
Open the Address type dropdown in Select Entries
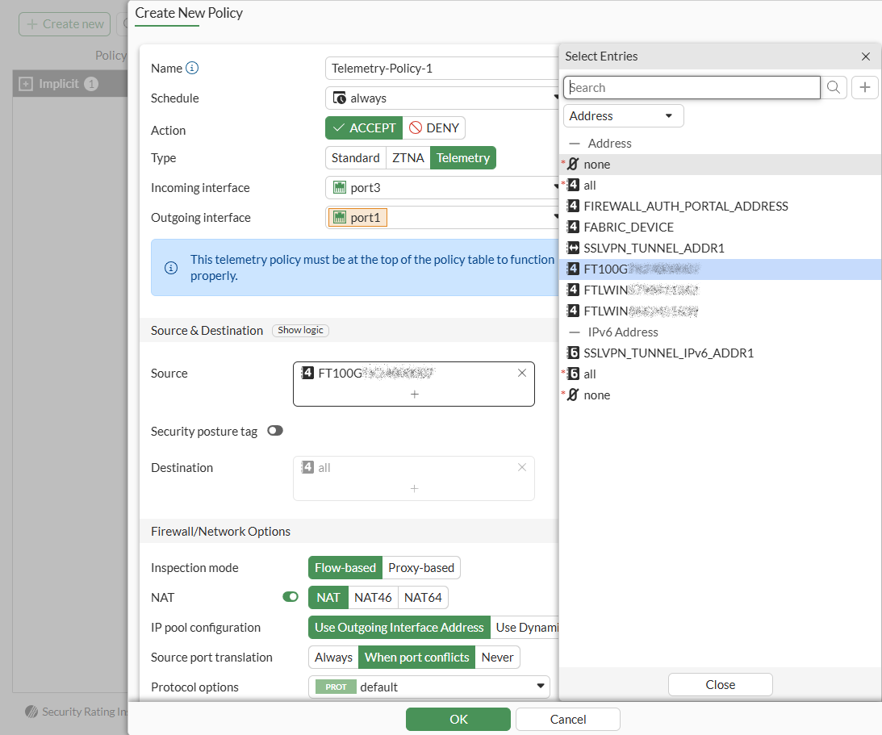pos(623,115)
